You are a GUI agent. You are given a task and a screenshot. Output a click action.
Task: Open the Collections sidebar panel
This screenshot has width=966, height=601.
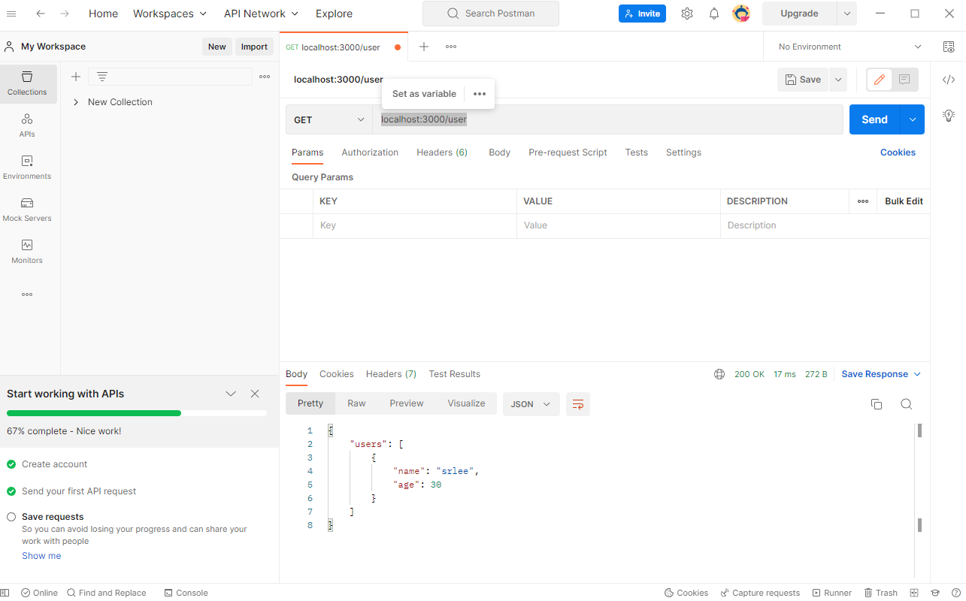click(27, 83)
